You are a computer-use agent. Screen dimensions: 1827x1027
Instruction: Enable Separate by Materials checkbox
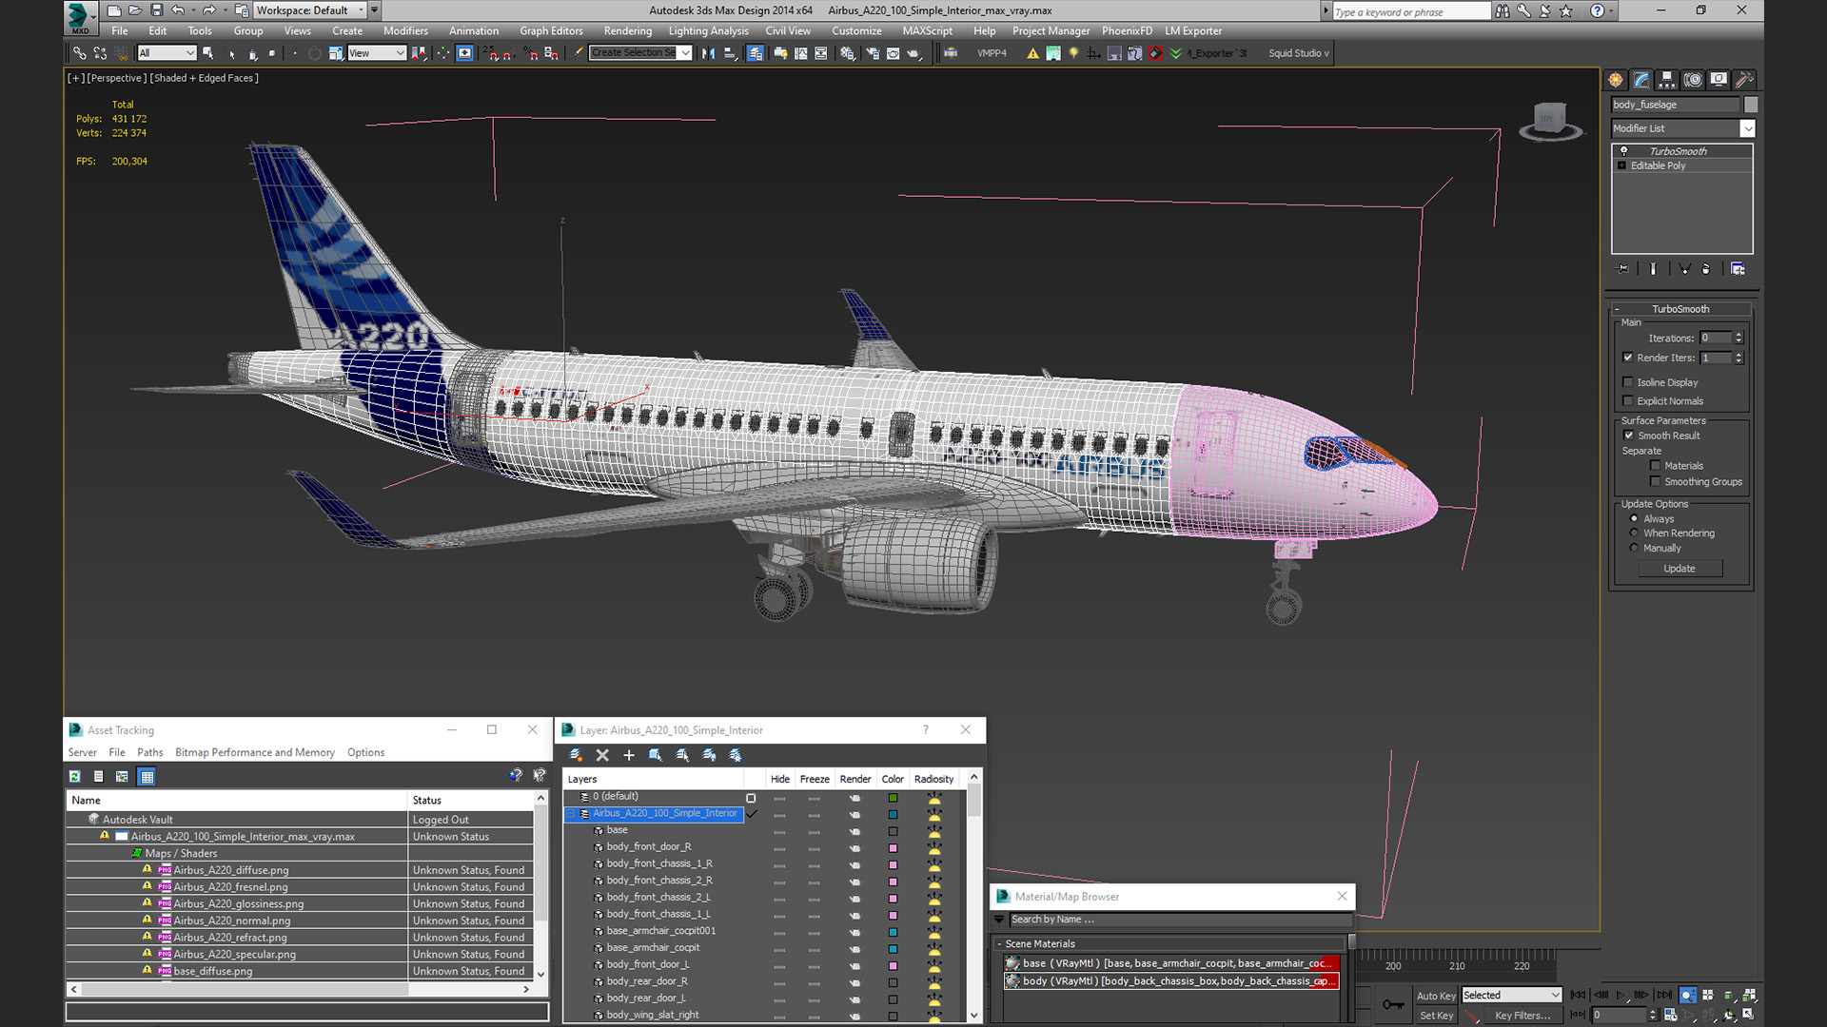coord(1656,466)
